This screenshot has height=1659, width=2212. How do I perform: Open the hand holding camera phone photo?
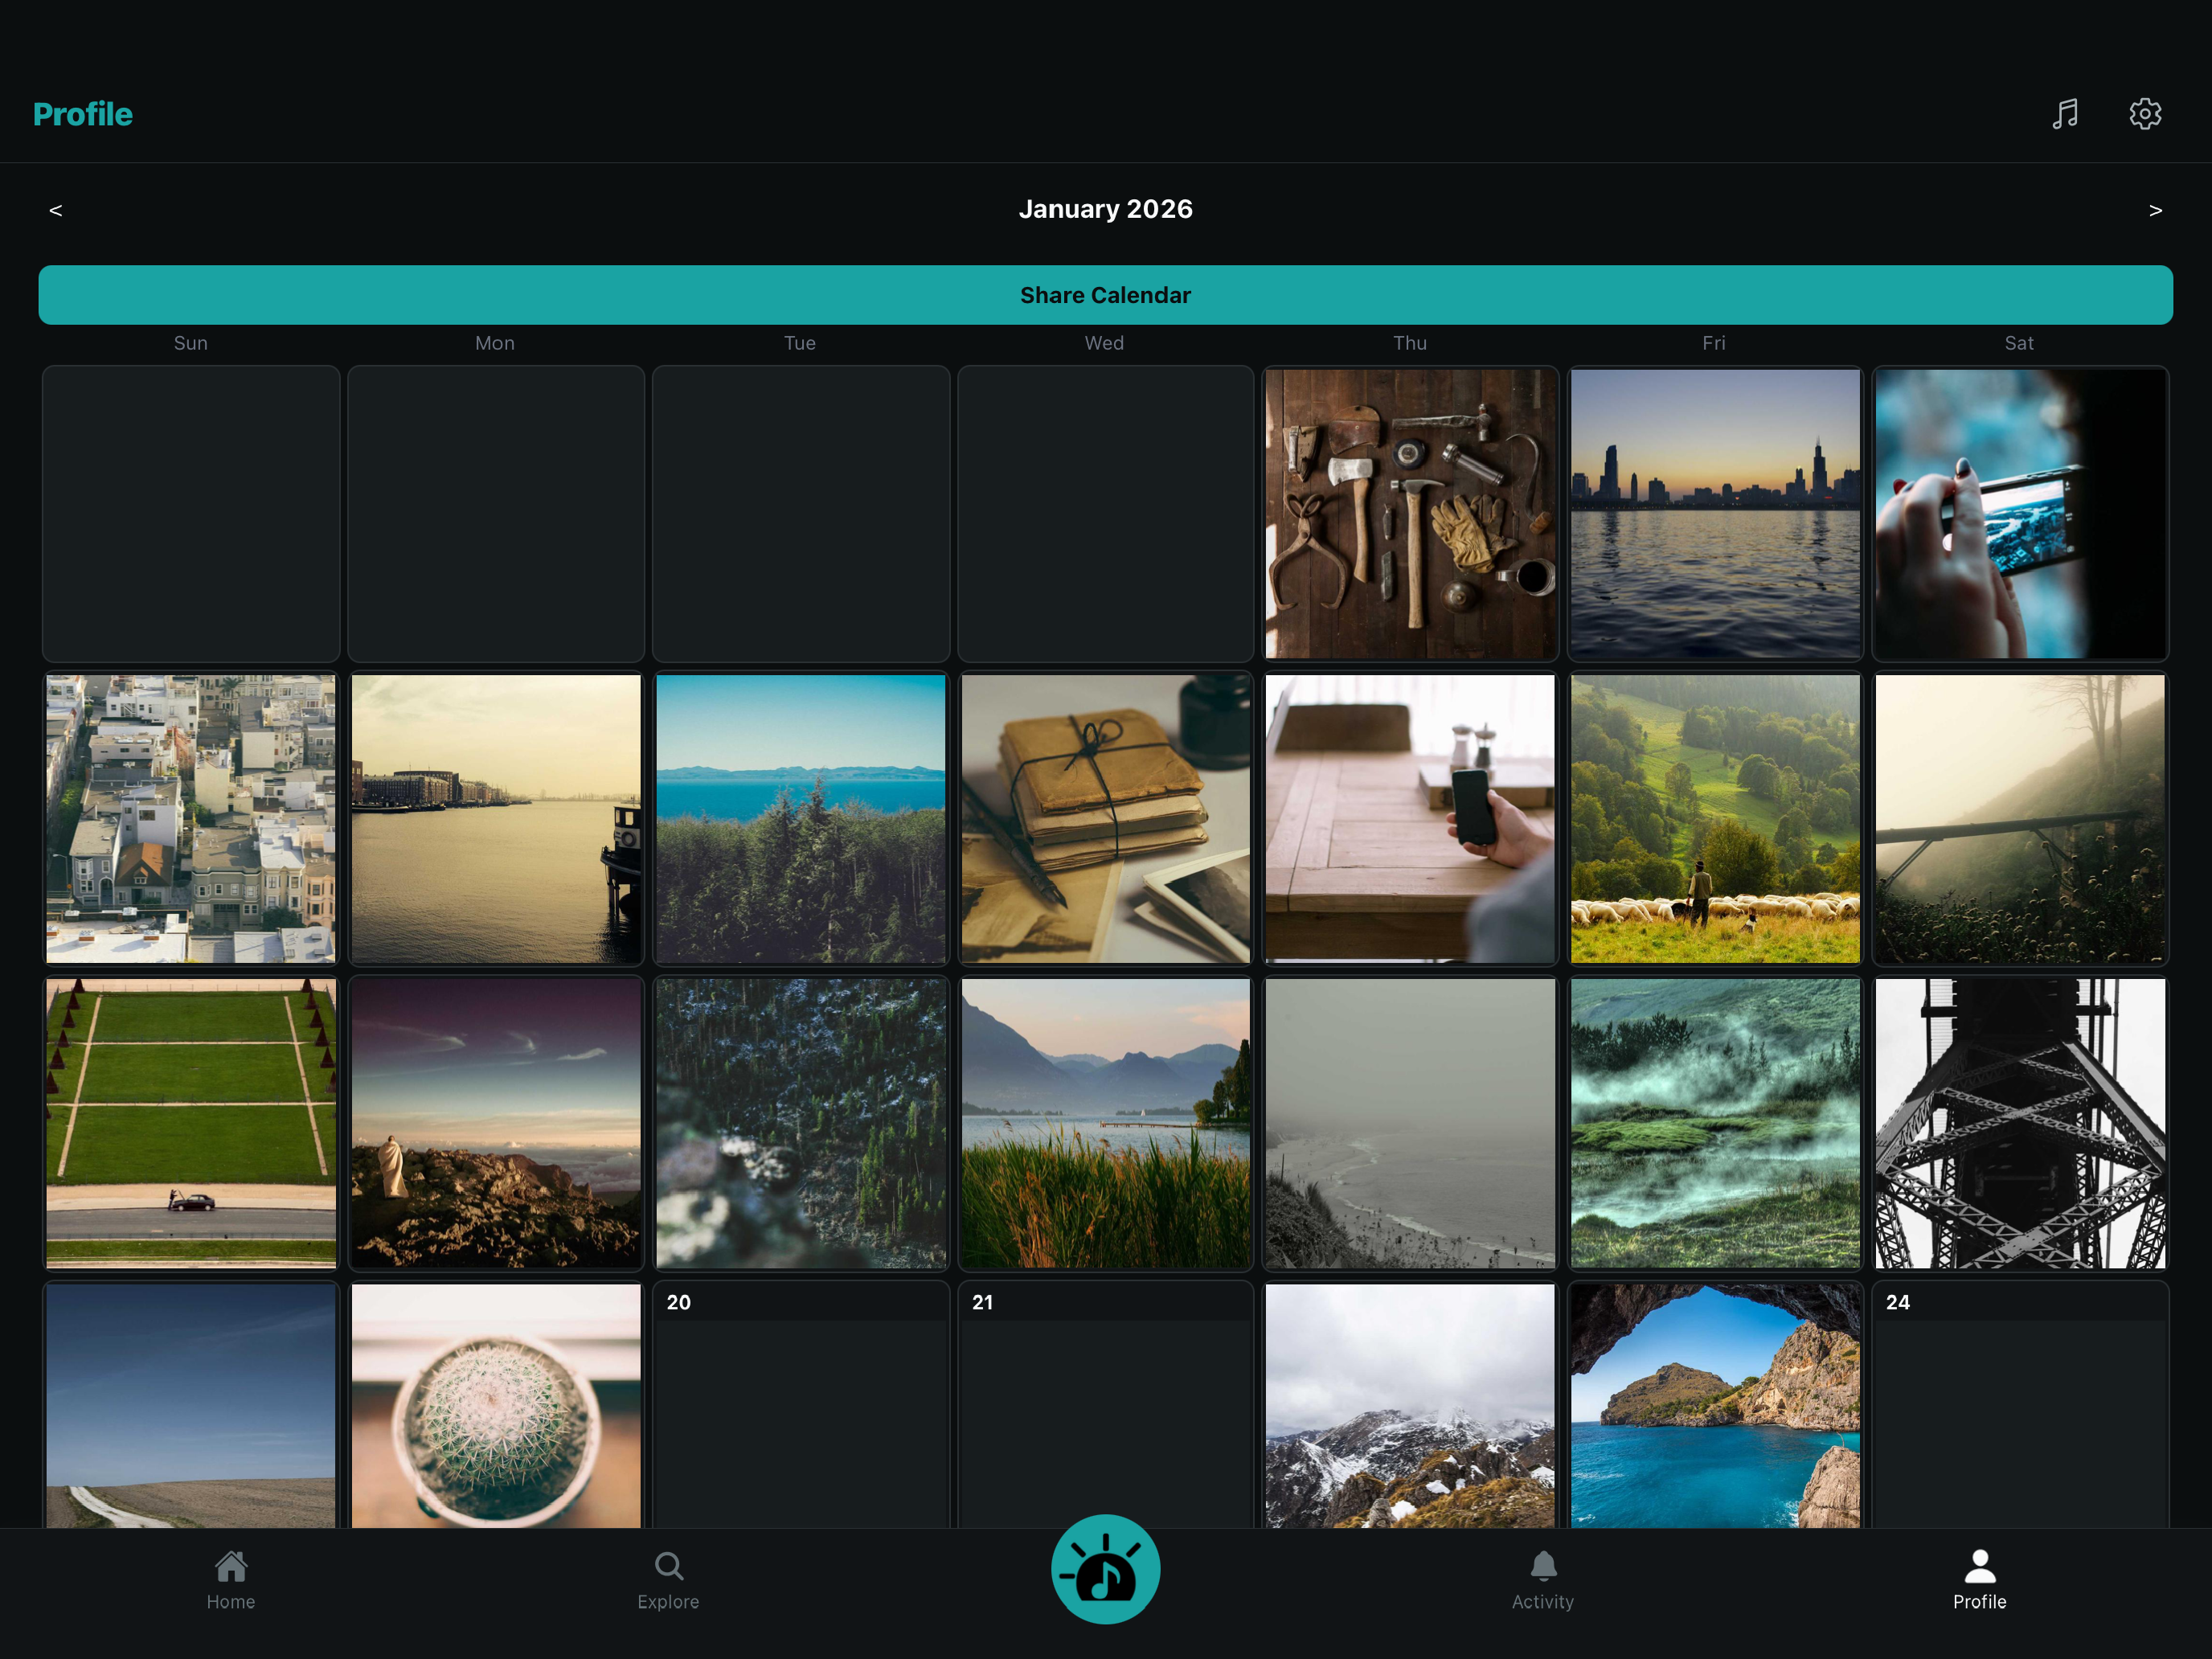2020,514
